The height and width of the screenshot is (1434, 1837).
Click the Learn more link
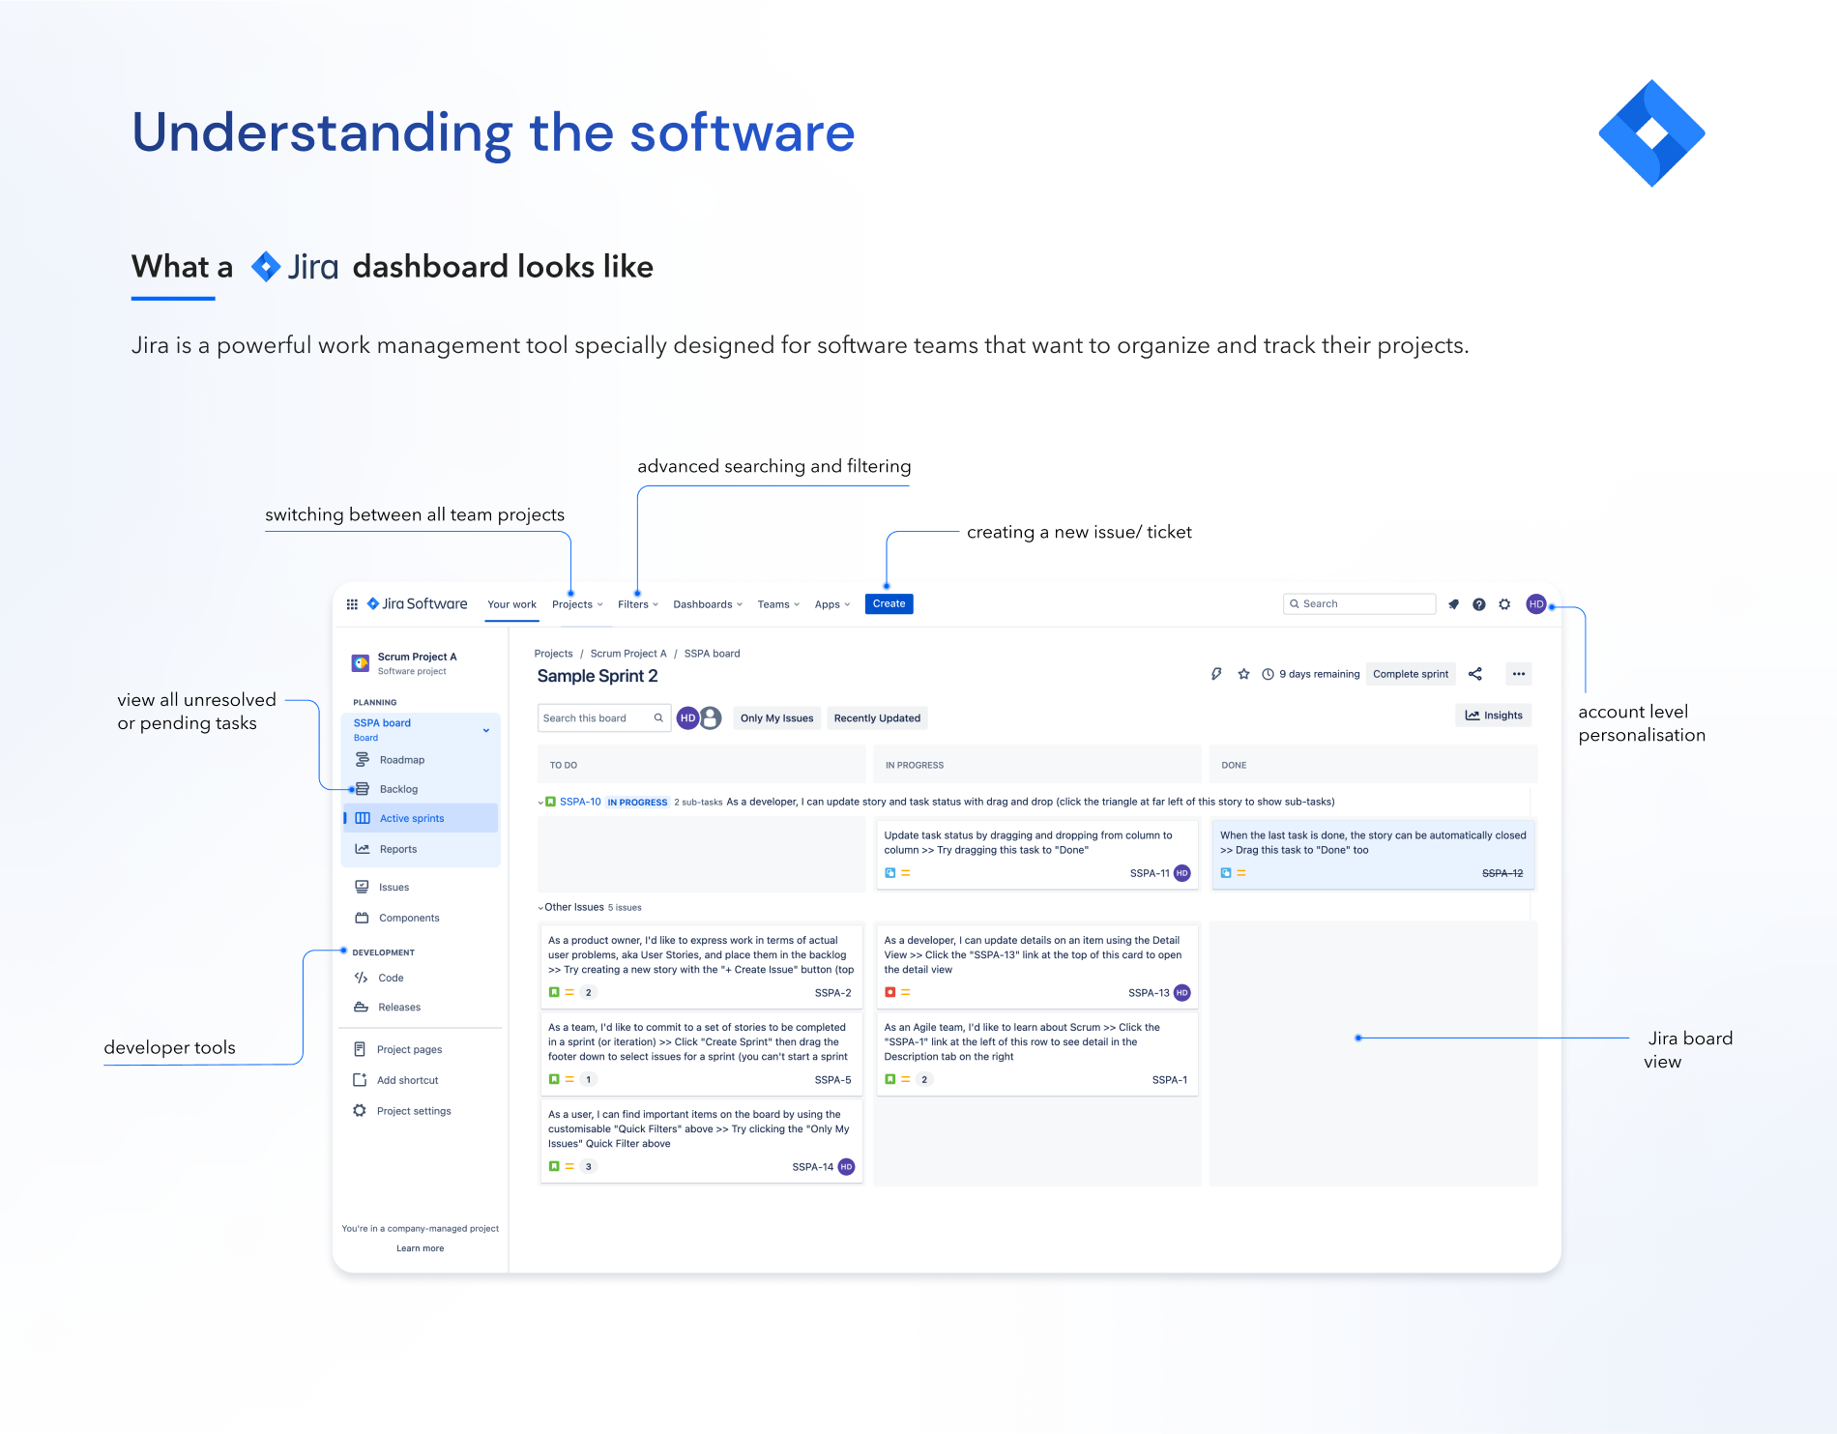pos(420,1248)
